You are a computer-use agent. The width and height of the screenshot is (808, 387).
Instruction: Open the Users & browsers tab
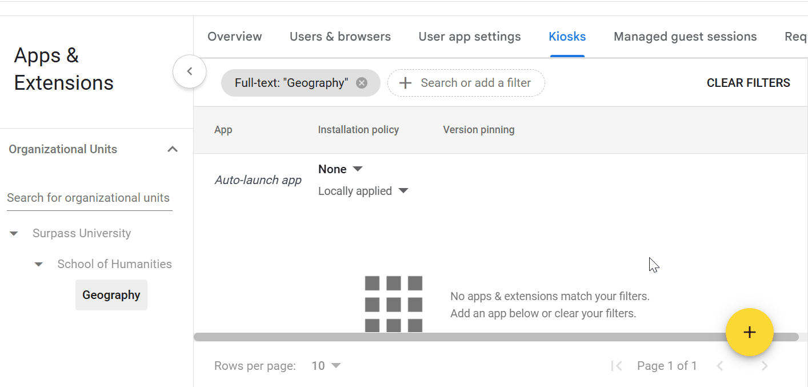tap(340, 37)
